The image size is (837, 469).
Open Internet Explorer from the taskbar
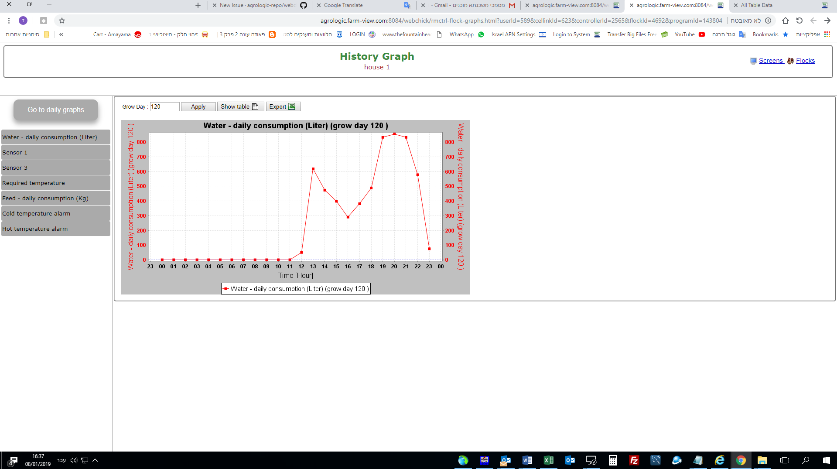(719, 460)
